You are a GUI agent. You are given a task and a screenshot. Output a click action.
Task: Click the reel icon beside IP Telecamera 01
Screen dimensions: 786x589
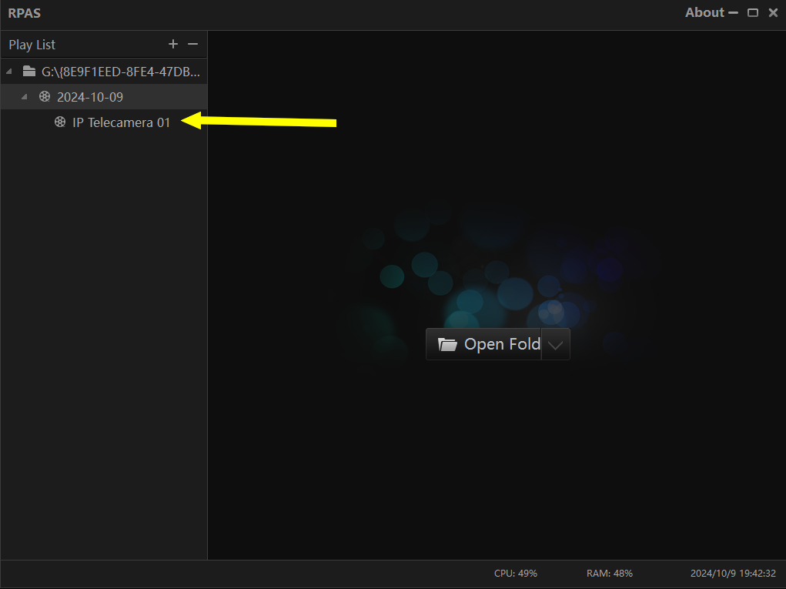pyautogui.click(x=60, y=122)
